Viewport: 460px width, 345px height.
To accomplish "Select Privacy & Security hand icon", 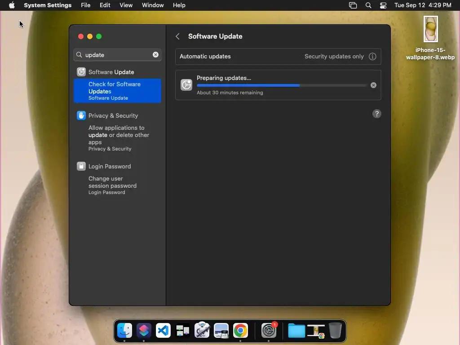I will tap(81, 115).
